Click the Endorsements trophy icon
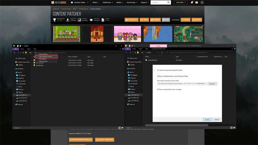 [54, 20]
